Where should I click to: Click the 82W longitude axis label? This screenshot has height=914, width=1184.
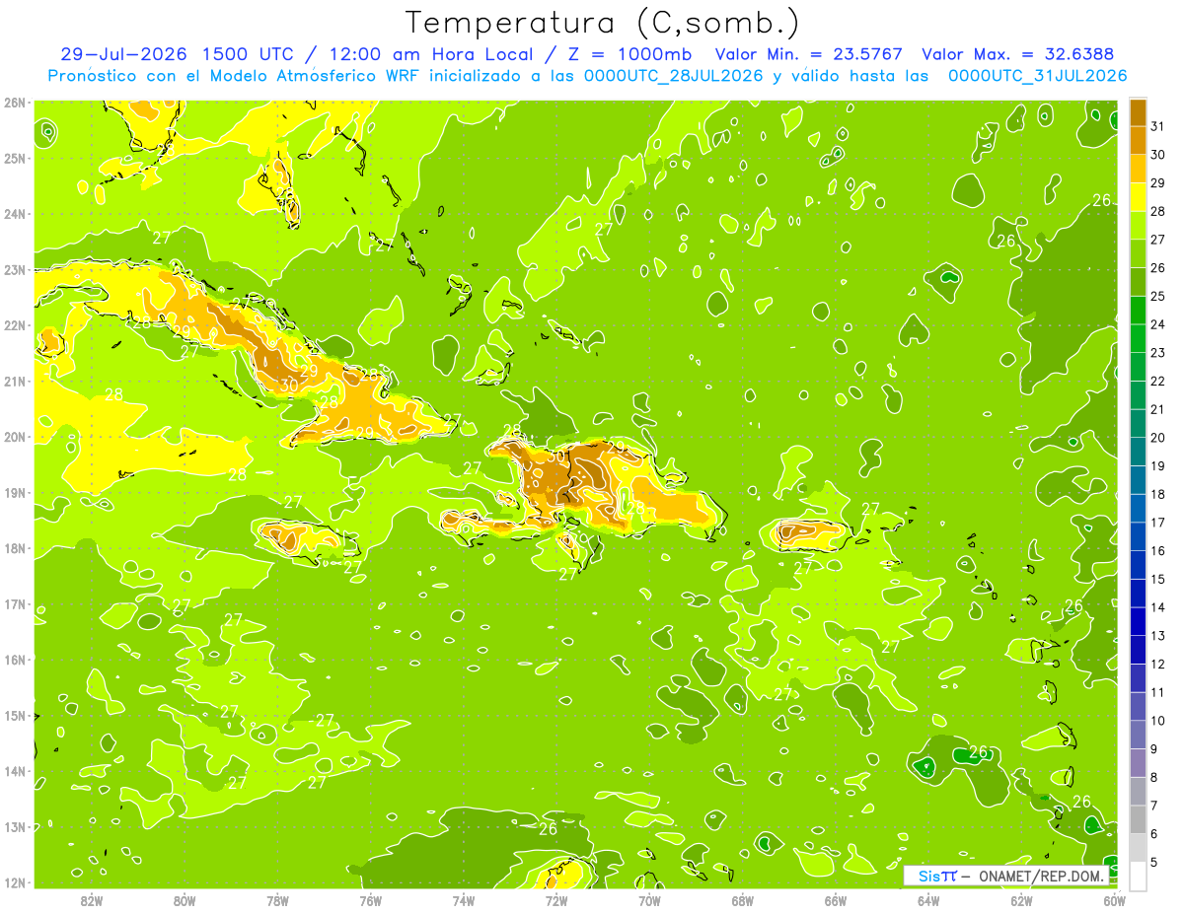(92, 899)
